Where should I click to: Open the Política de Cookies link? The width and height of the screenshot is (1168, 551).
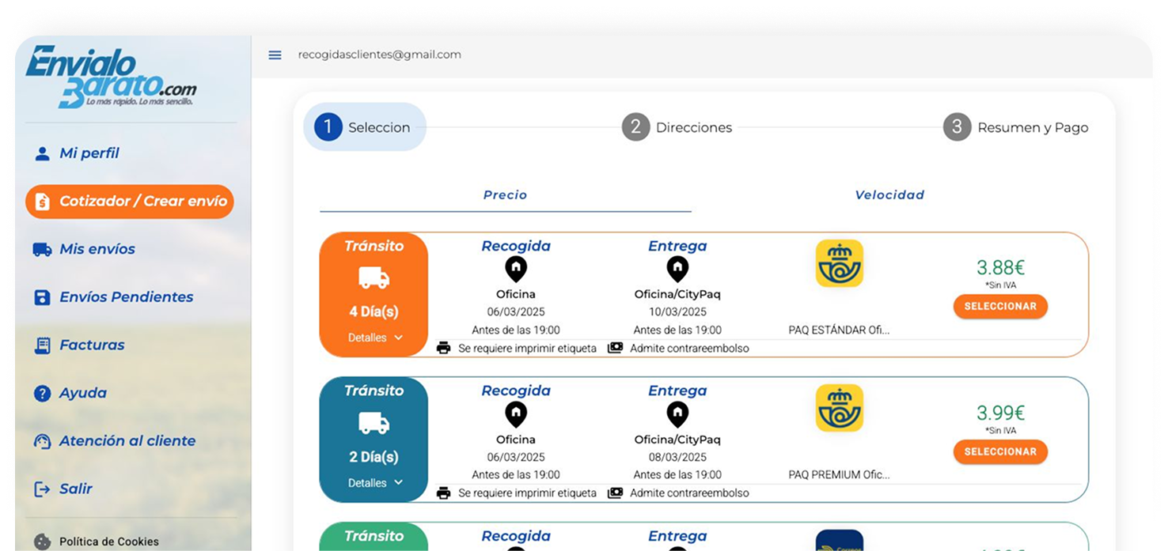pos(108,542)
